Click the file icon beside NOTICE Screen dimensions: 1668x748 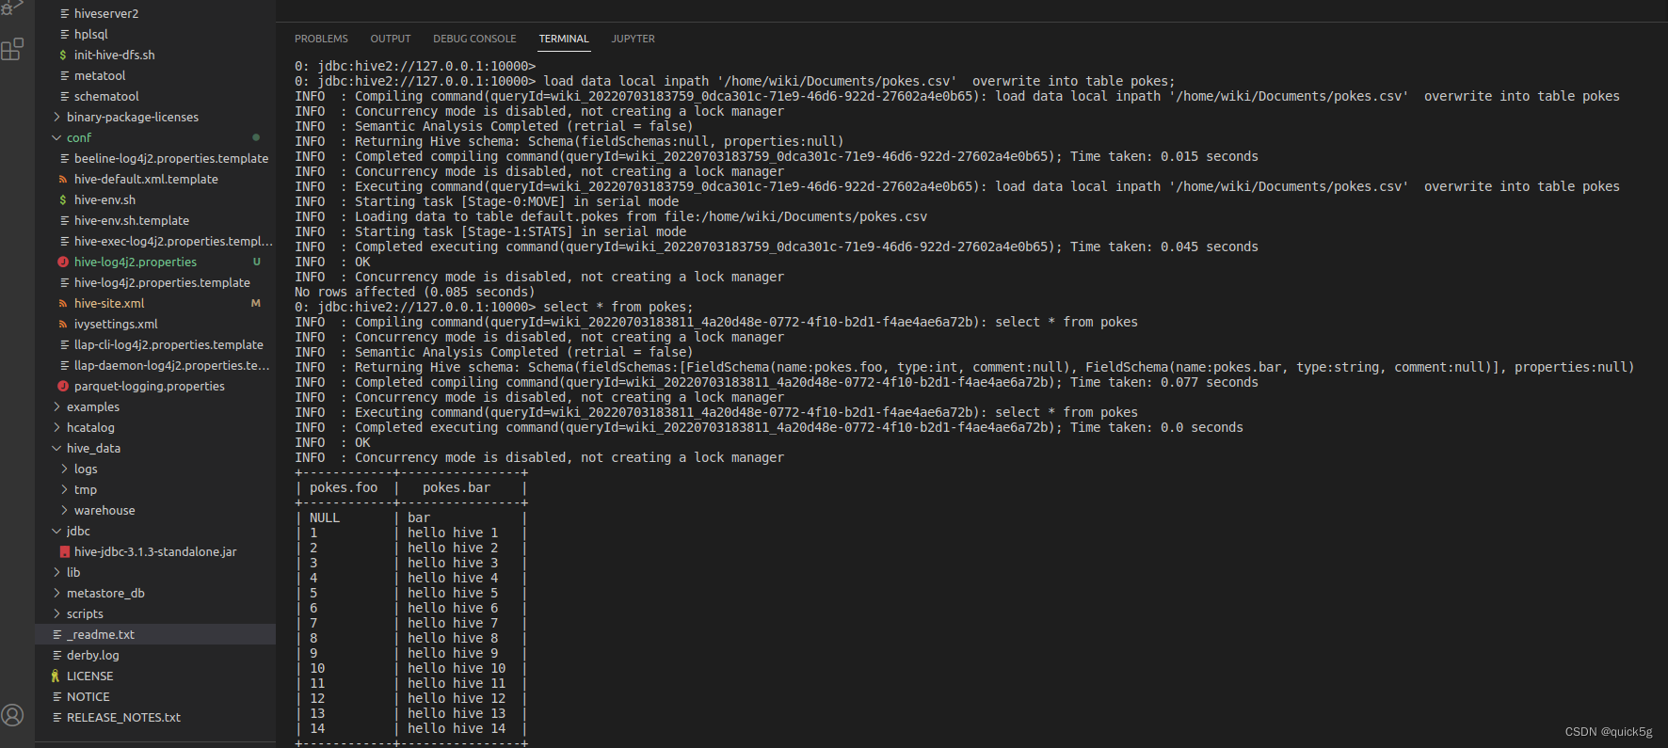[x=56, y=697]
